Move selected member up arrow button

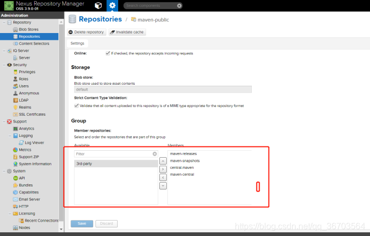point(163,161)
